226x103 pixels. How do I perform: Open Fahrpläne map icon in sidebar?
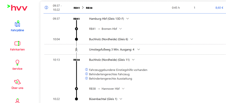[x=17, y=24]
